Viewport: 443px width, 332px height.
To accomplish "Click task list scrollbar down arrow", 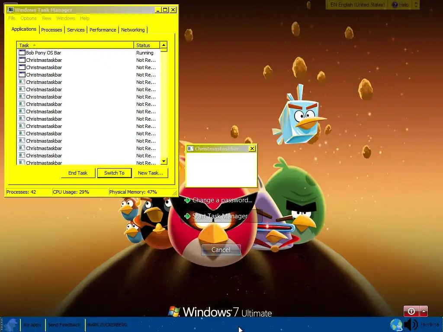I will 164,161.
